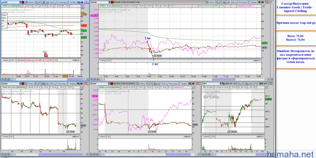
Task: Click pencil drawing icon below KORS daily volume
Action: click(12, 79)
